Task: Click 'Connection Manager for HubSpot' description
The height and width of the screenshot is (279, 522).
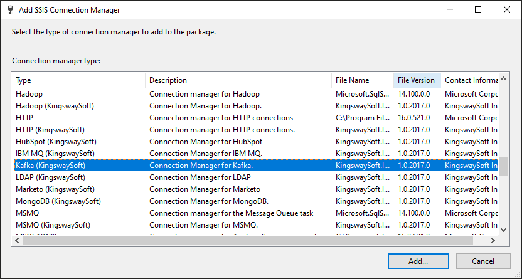Action: point(206,142)
